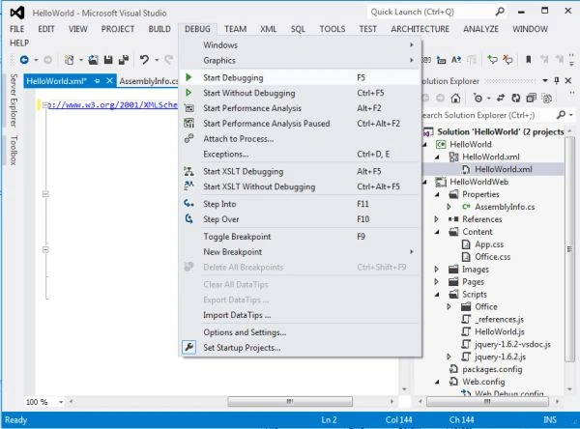Open the Graphics submenu arrow
Screen dimensions: 580x429
coord(412,60)
